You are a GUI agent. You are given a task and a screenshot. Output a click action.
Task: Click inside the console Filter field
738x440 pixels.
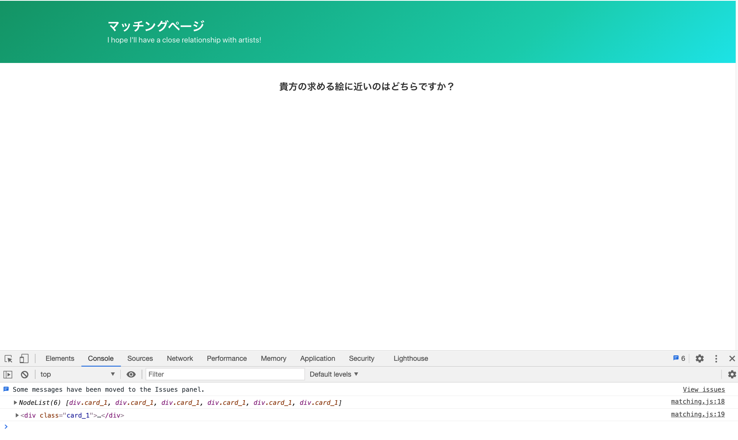pyautogui.click(x=224, y=374)
